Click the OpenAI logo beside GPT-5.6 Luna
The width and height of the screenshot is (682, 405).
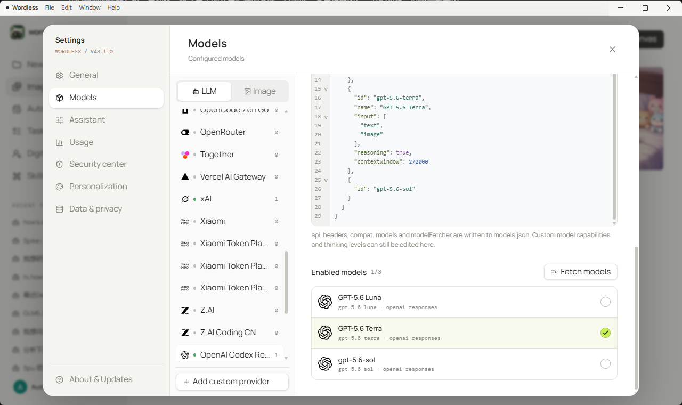325,302
